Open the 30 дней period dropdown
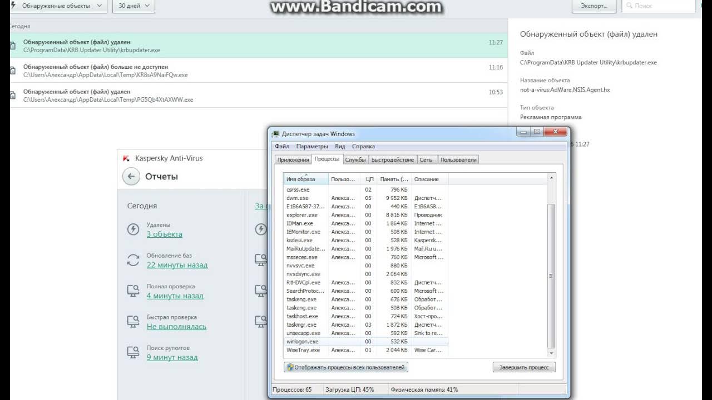This screenshot has height=400, width=712. pos(133,6)
